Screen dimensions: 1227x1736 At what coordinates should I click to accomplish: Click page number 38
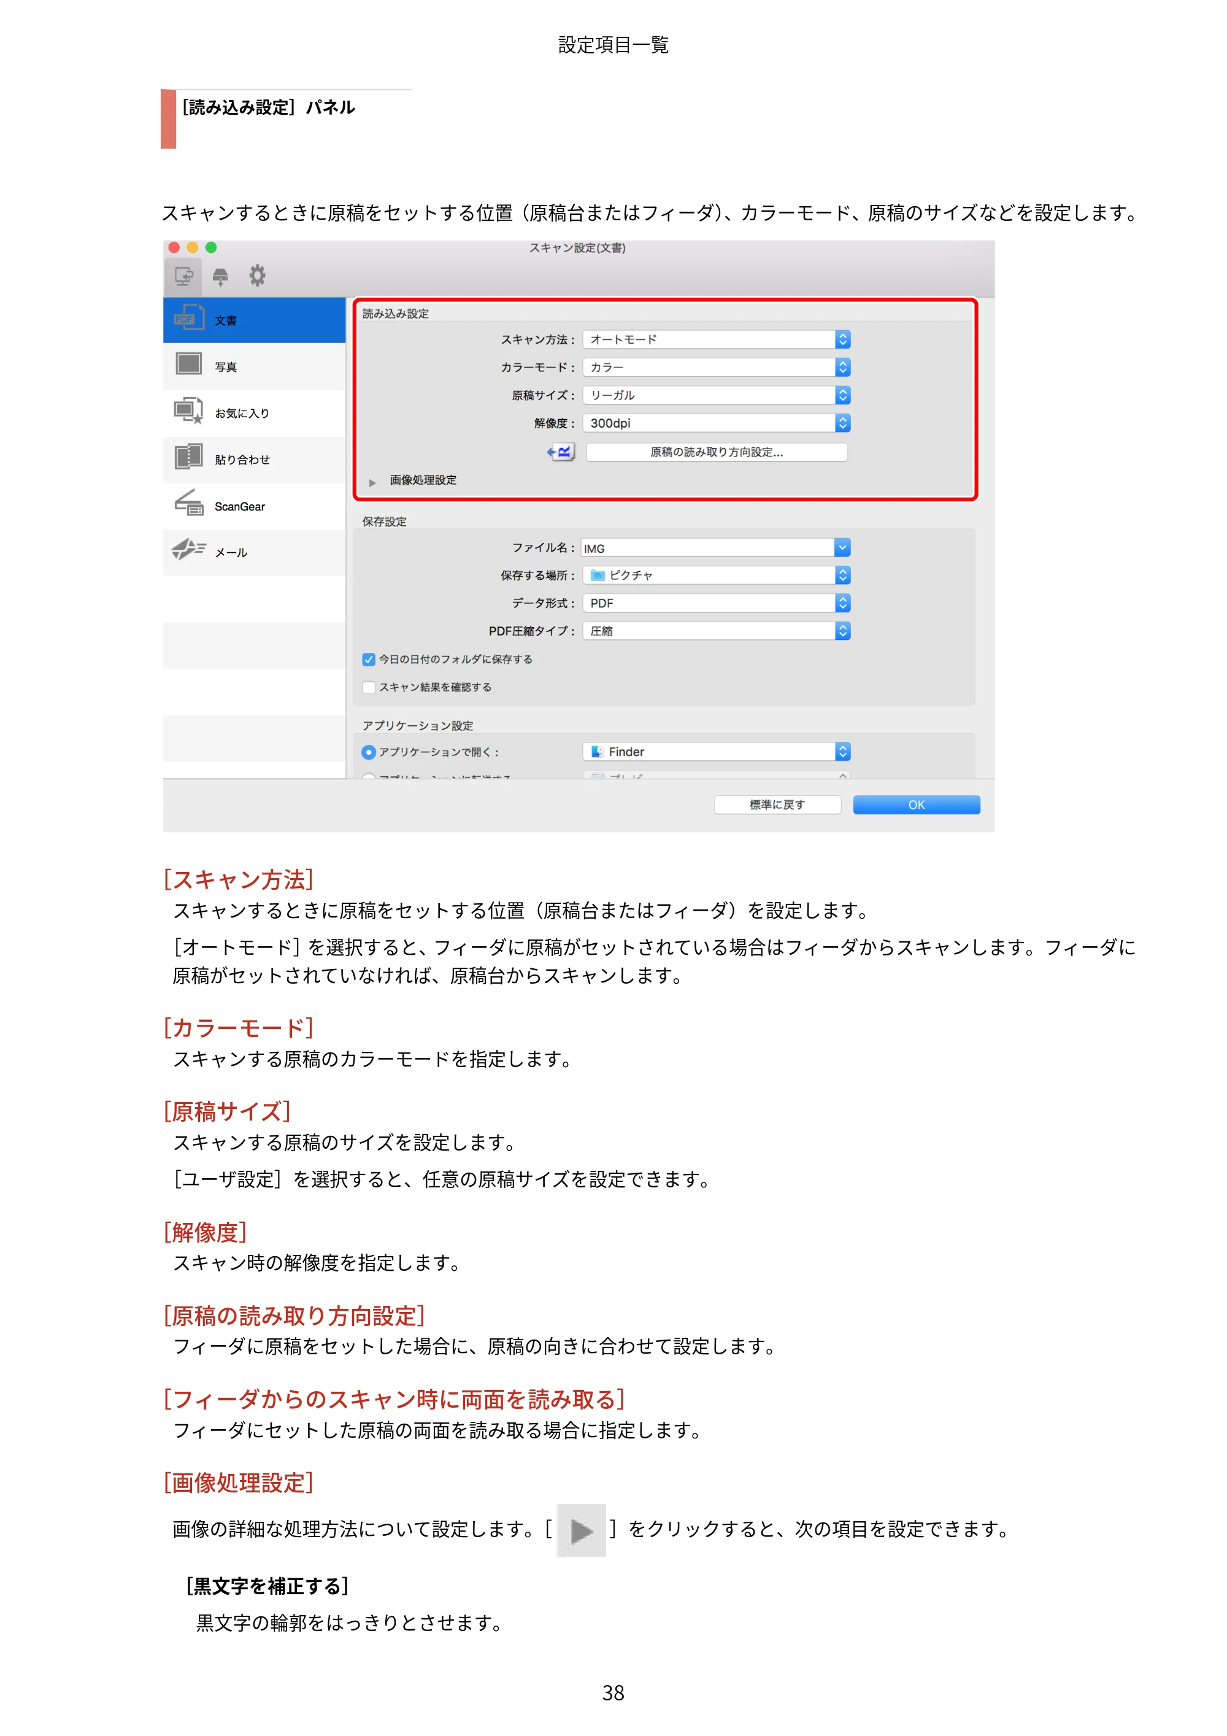(613, 1694)
